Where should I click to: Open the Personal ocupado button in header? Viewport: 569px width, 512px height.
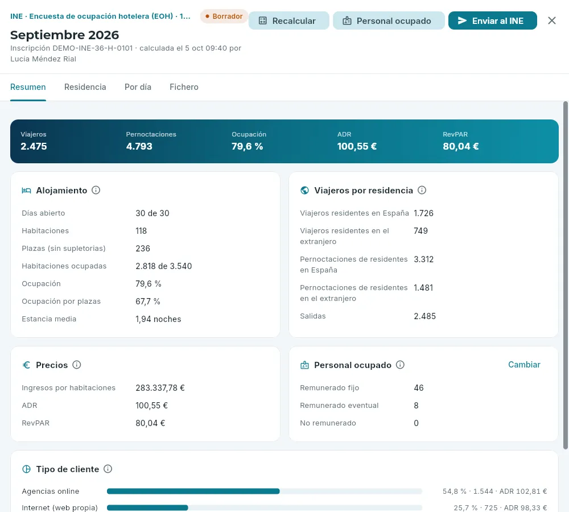click(389, 20)
